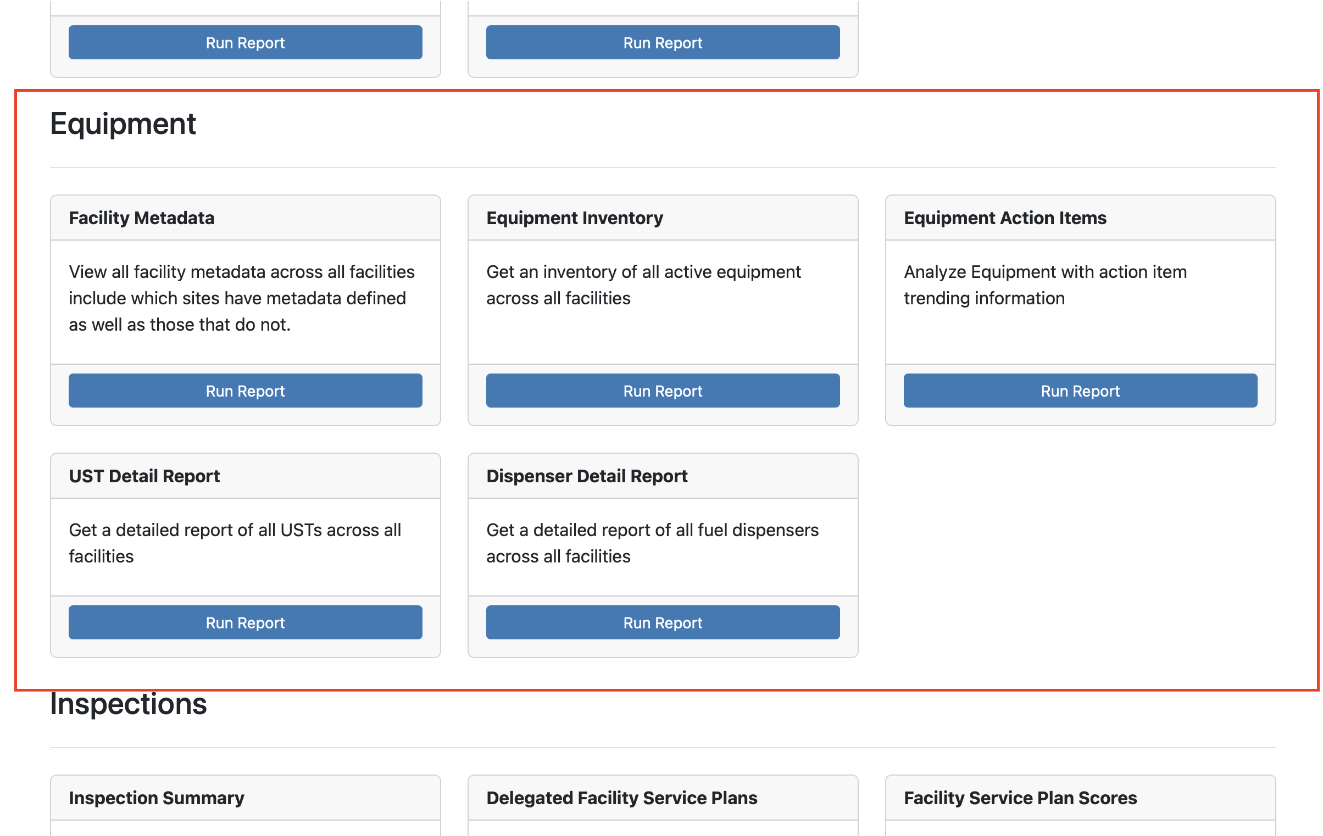
Task: Run the Dispenser Detail Report
Action: (663, 622)
